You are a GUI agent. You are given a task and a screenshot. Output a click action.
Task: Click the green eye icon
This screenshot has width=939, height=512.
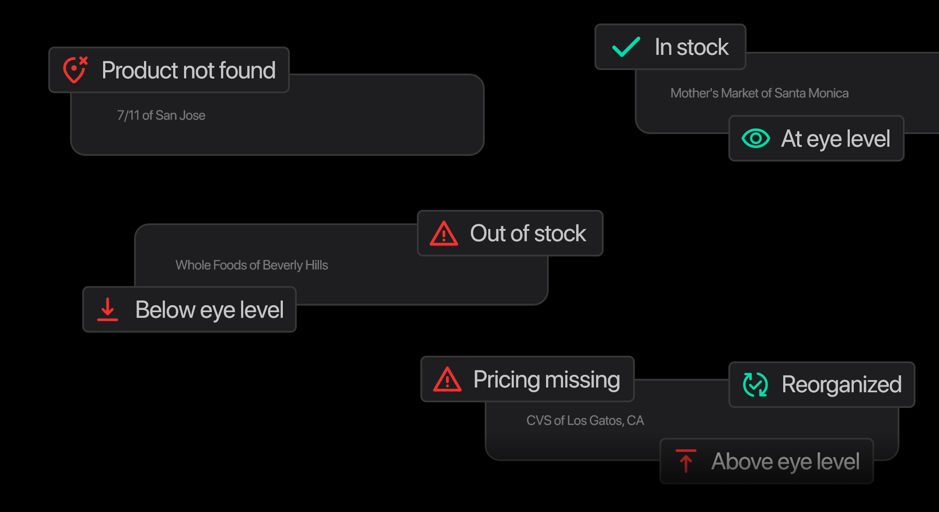pos(756,138)
